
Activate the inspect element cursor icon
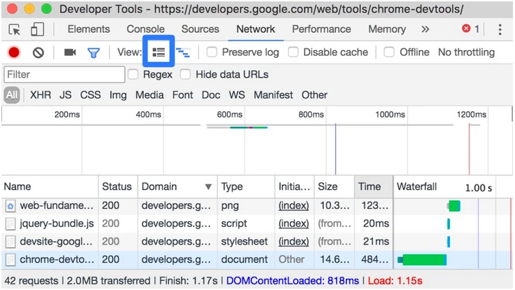(x=14, y=29)
